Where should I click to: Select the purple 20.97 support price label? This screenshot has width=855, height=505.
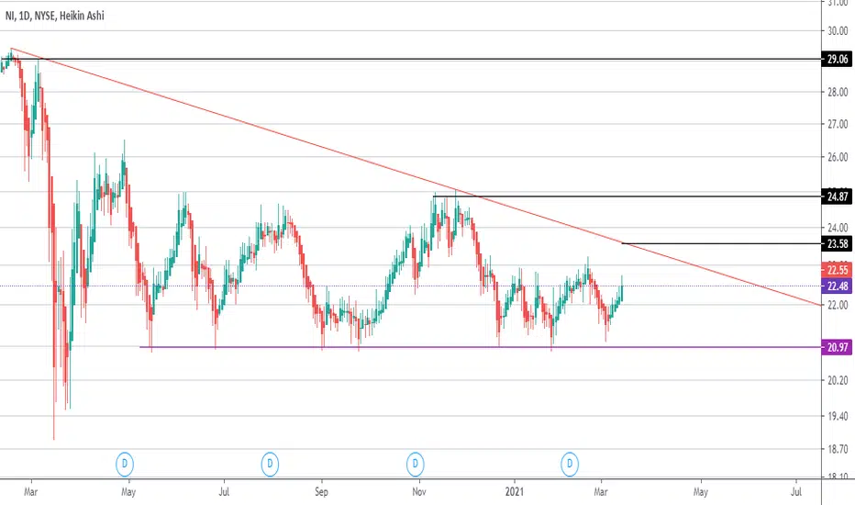pyautogui.click(x=837, y=347)
